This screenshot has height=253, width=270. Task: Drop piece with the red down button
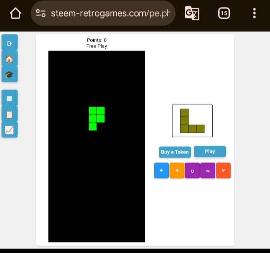click(x=223, y=170)
